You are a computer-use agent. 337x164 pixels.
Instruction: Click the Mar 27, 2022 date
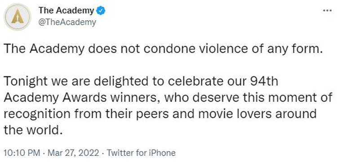coord(73,153)
